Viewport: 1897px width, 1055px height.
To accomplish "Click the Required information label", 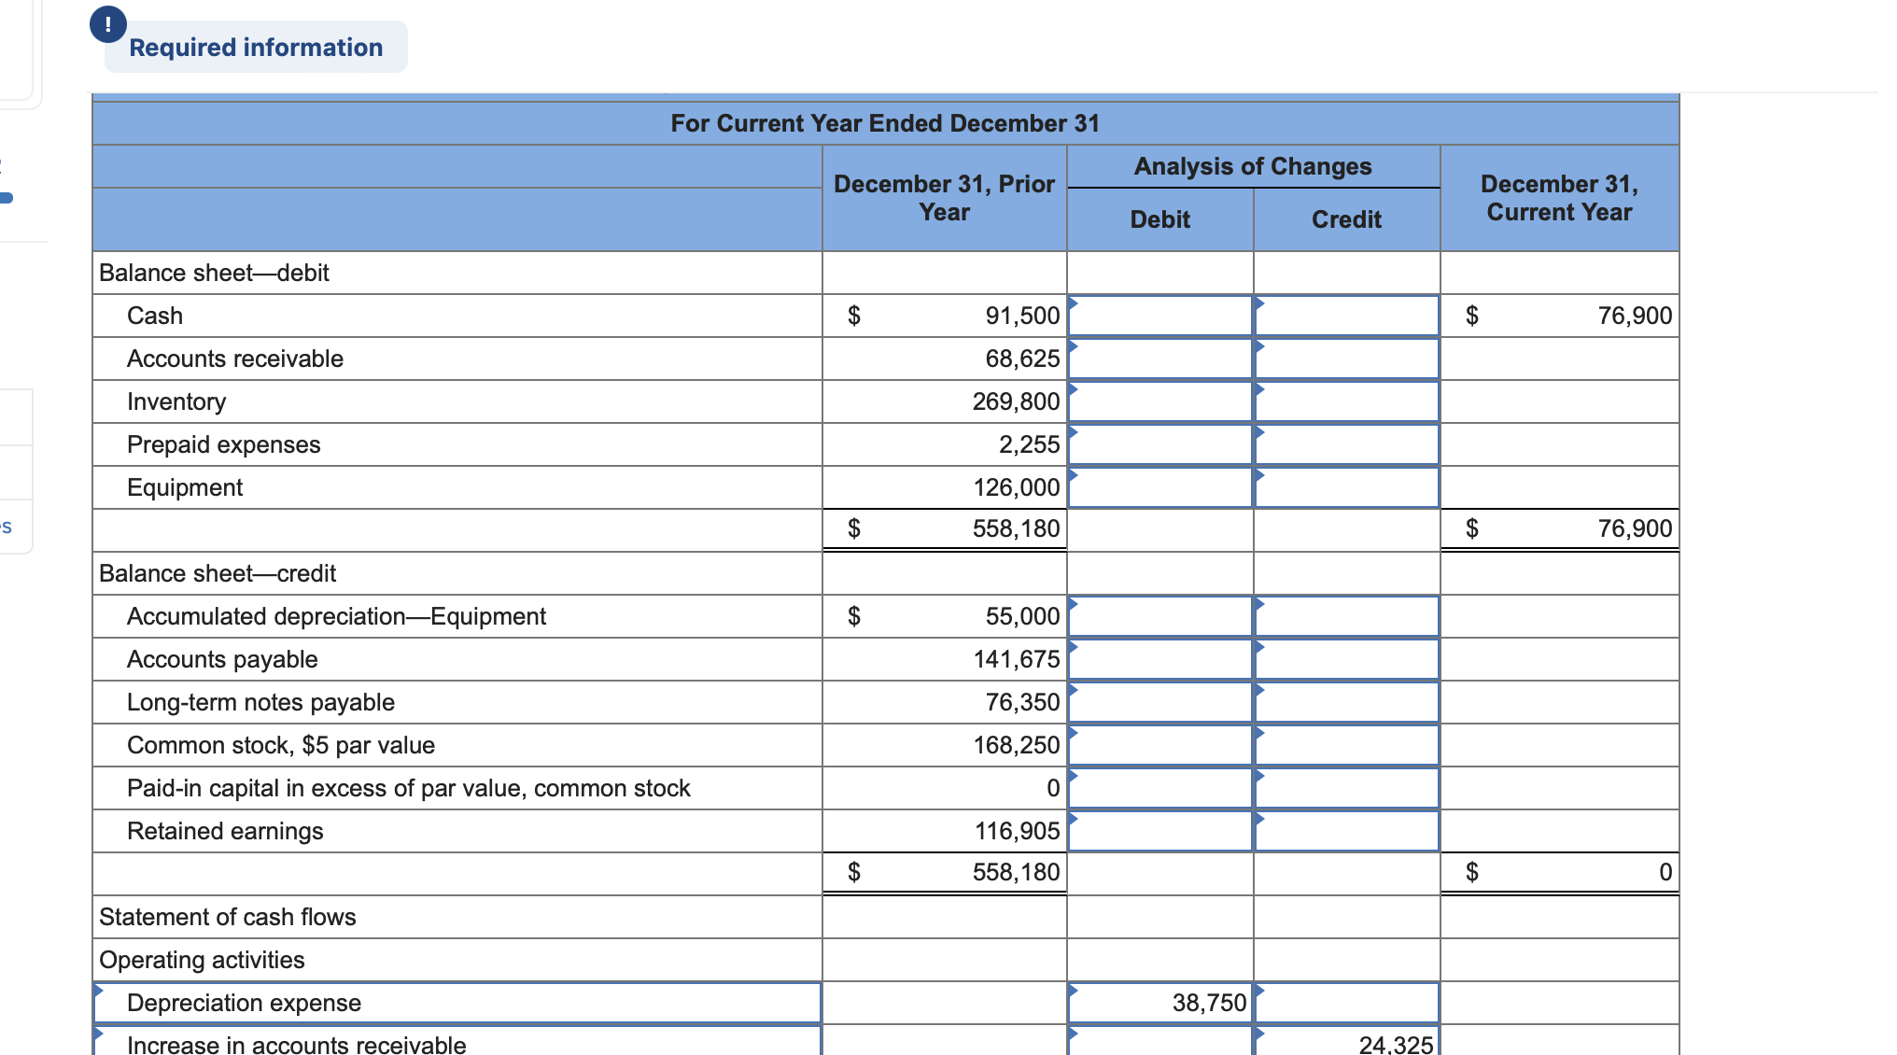I will [x=256, y=48].
